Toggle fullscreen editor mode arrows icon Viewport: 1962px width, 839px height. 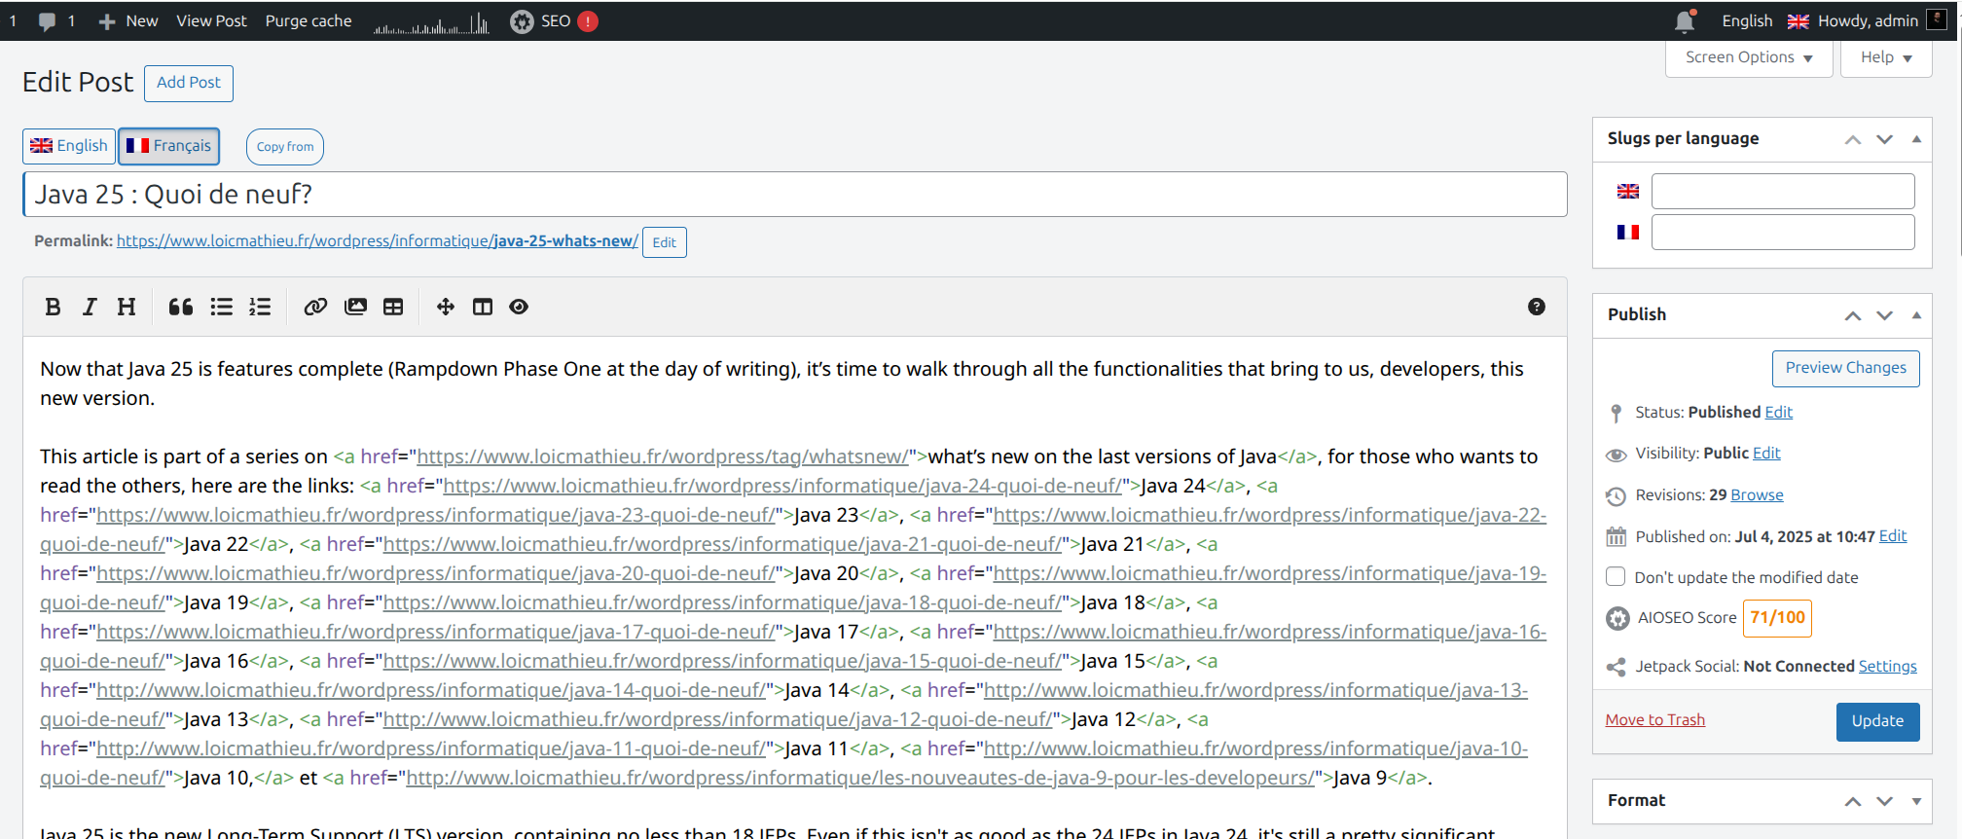point(446,307)
